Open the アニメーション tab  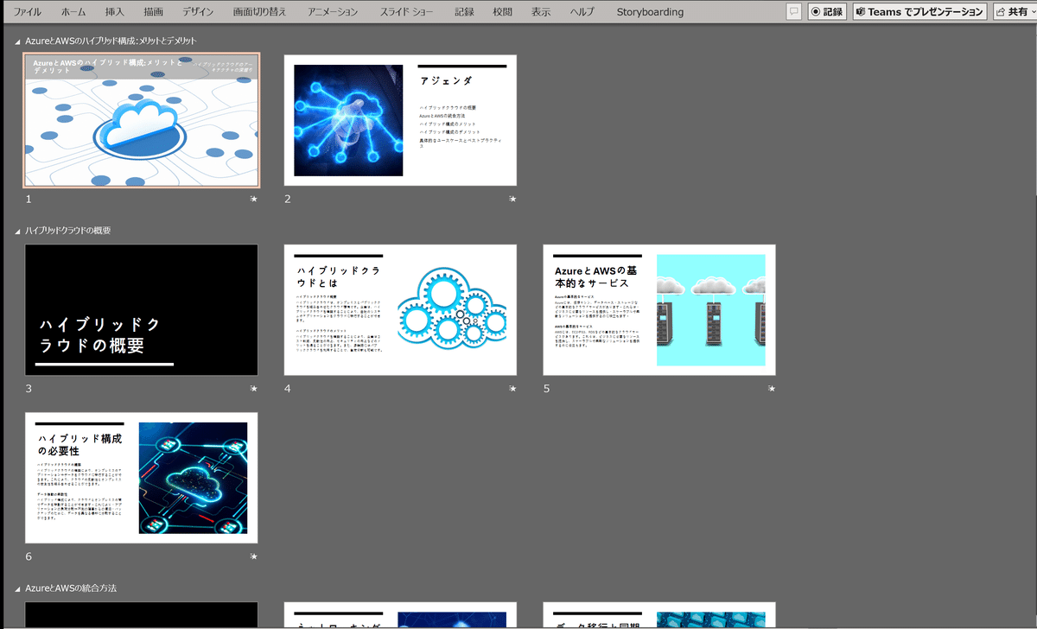[333, 12]
